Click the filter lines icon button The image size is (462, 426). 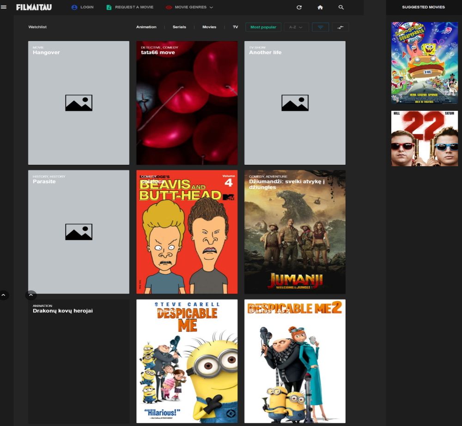pos(320,27)
